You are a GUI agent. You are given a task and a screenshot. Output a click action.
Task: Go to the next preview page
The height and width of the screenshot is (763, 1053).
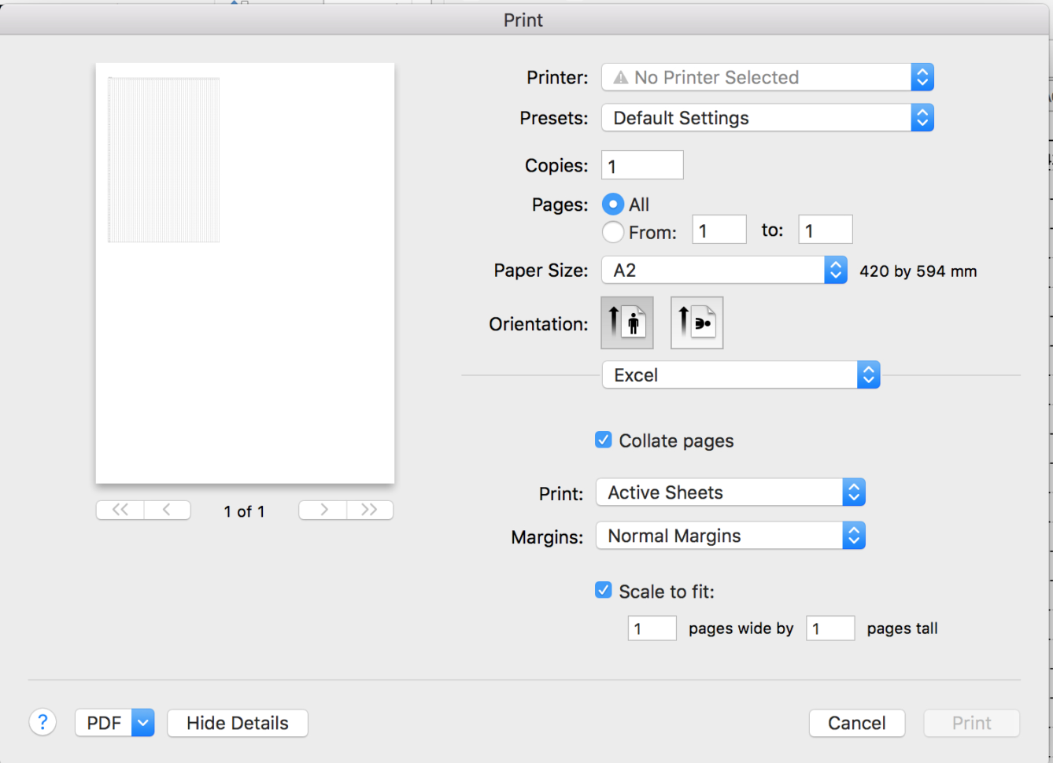pyautogui.click(x=322, y=510)
